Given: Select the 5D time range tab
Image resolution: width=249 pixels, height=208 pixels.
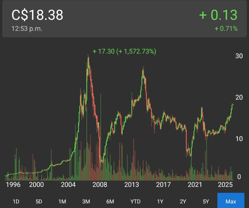Looking at the screenshot, I should coord(39,201).
